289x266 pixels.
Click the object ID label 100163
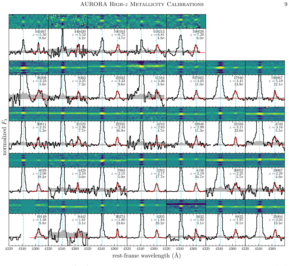pos(120,32)
